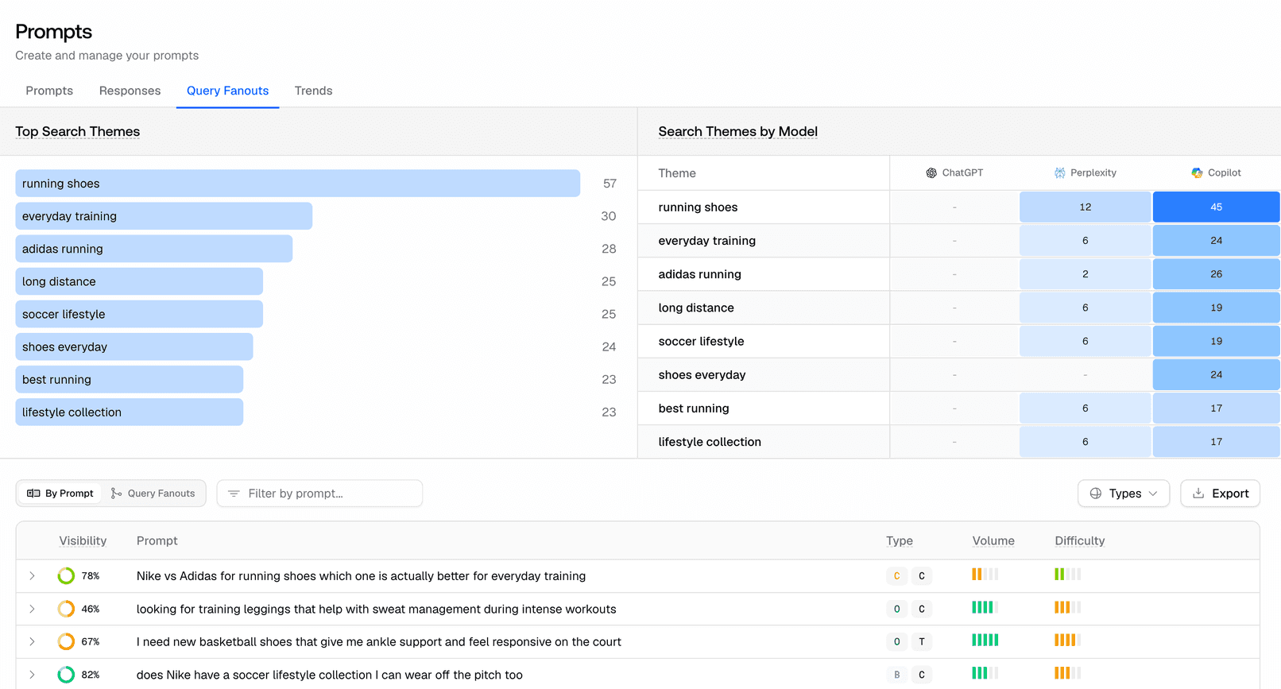Expand the Nike vs Adidas prompt row

[x=32, y=576]
